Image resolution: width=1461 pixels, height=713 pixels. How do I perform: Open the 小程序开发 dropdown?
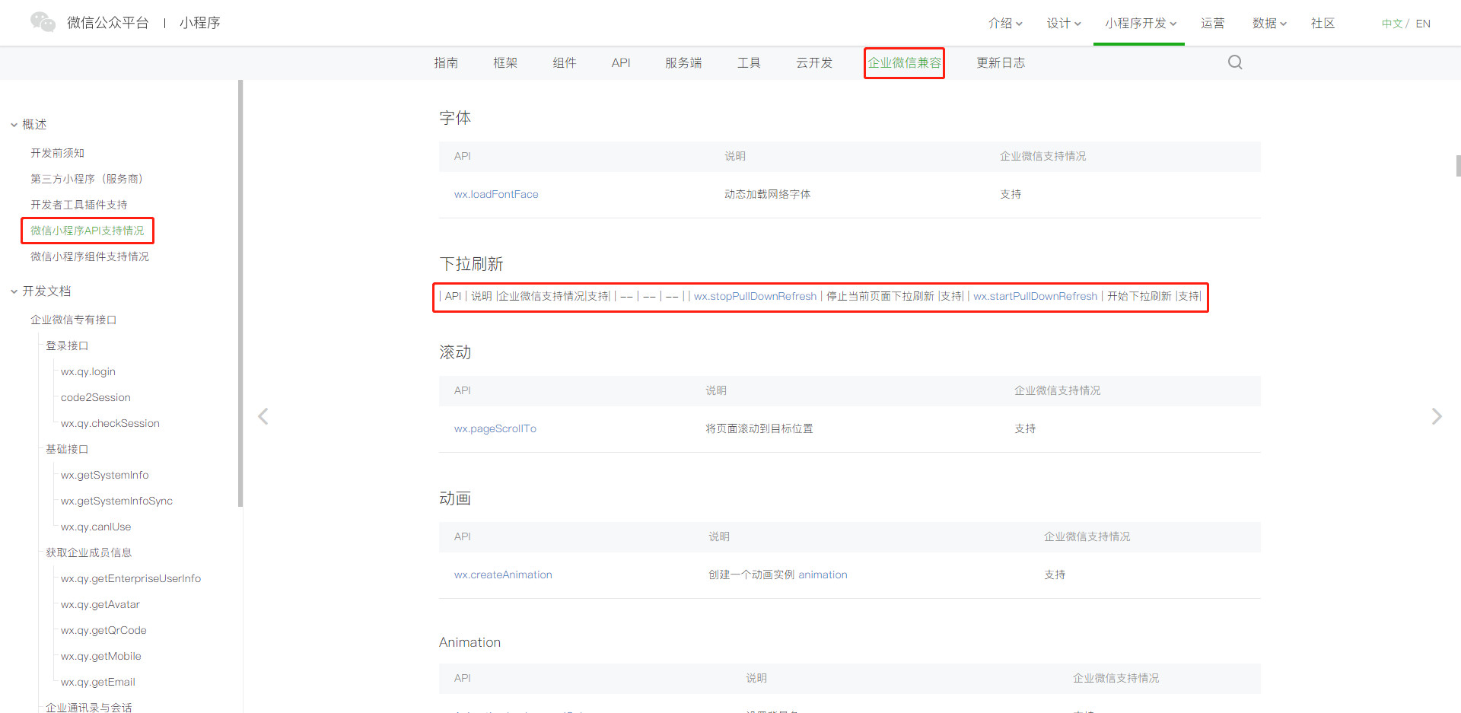pyautogui.click(x=1141, y=24)
